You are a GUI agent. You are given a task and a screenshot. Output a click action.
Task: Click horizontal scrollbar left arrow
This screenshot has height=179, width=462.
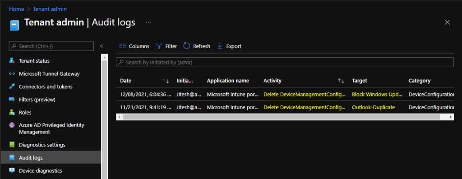click(x=119, y=117)
